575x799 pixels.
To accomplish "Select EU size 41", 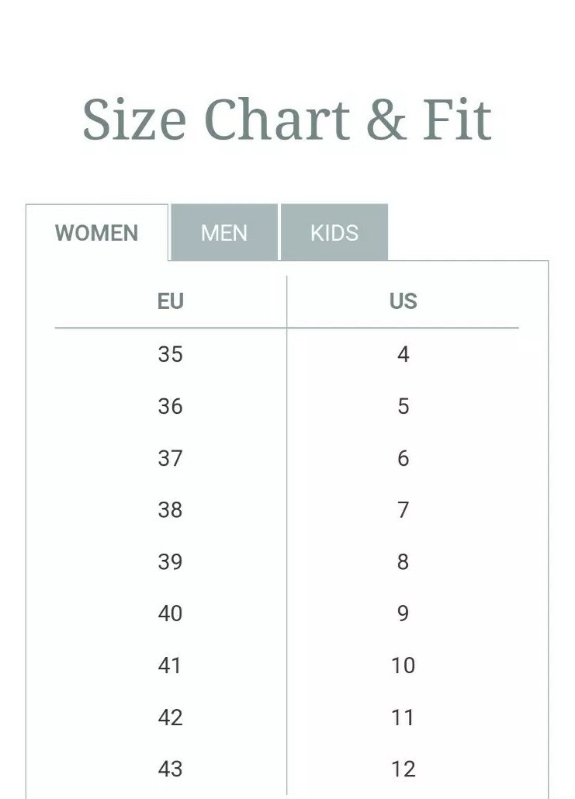I will [170, 665].
